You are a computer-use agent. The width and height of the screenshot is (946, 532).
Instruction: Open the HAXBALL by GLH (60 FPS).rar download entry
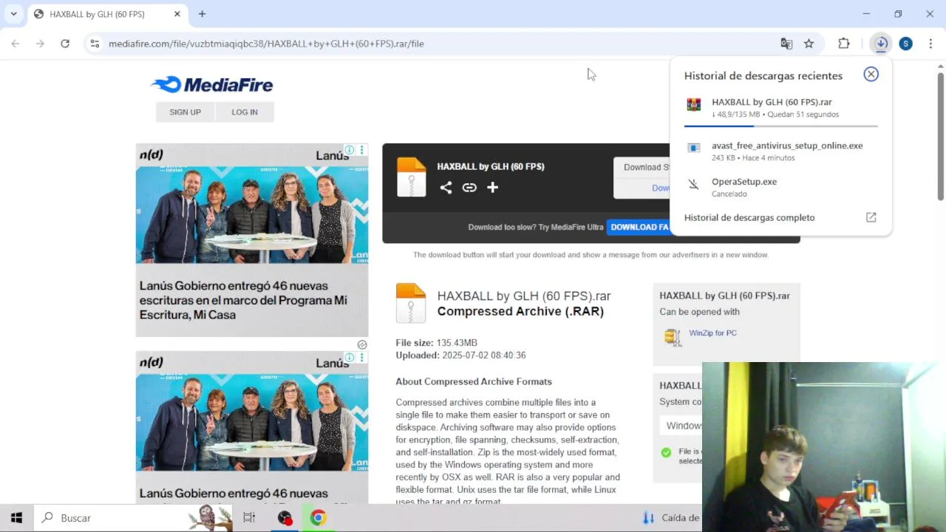(x=780, y=108)
